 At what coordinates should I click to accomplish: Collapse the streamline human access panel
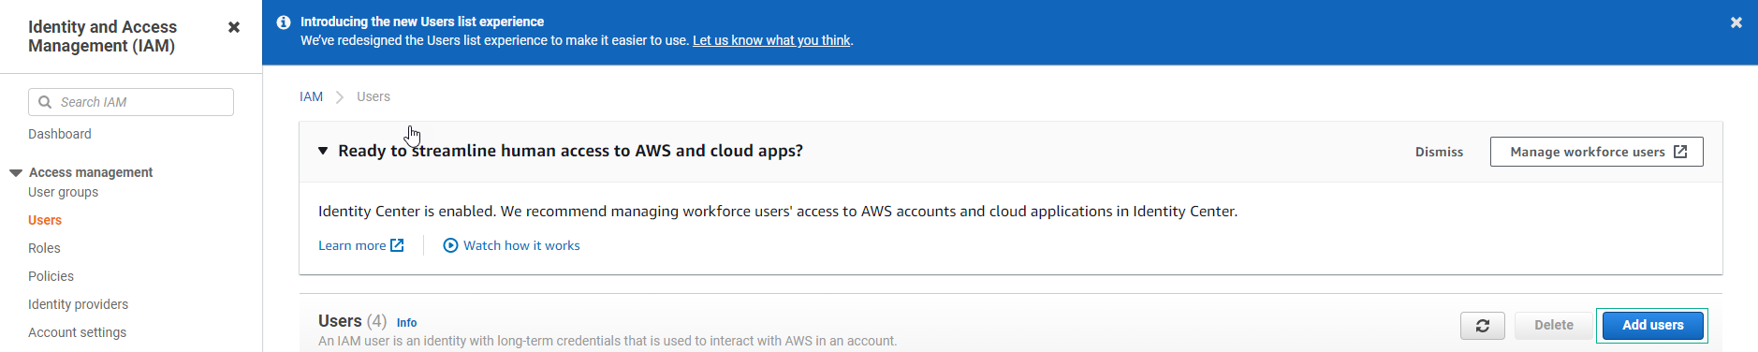[x=323, y=151]
